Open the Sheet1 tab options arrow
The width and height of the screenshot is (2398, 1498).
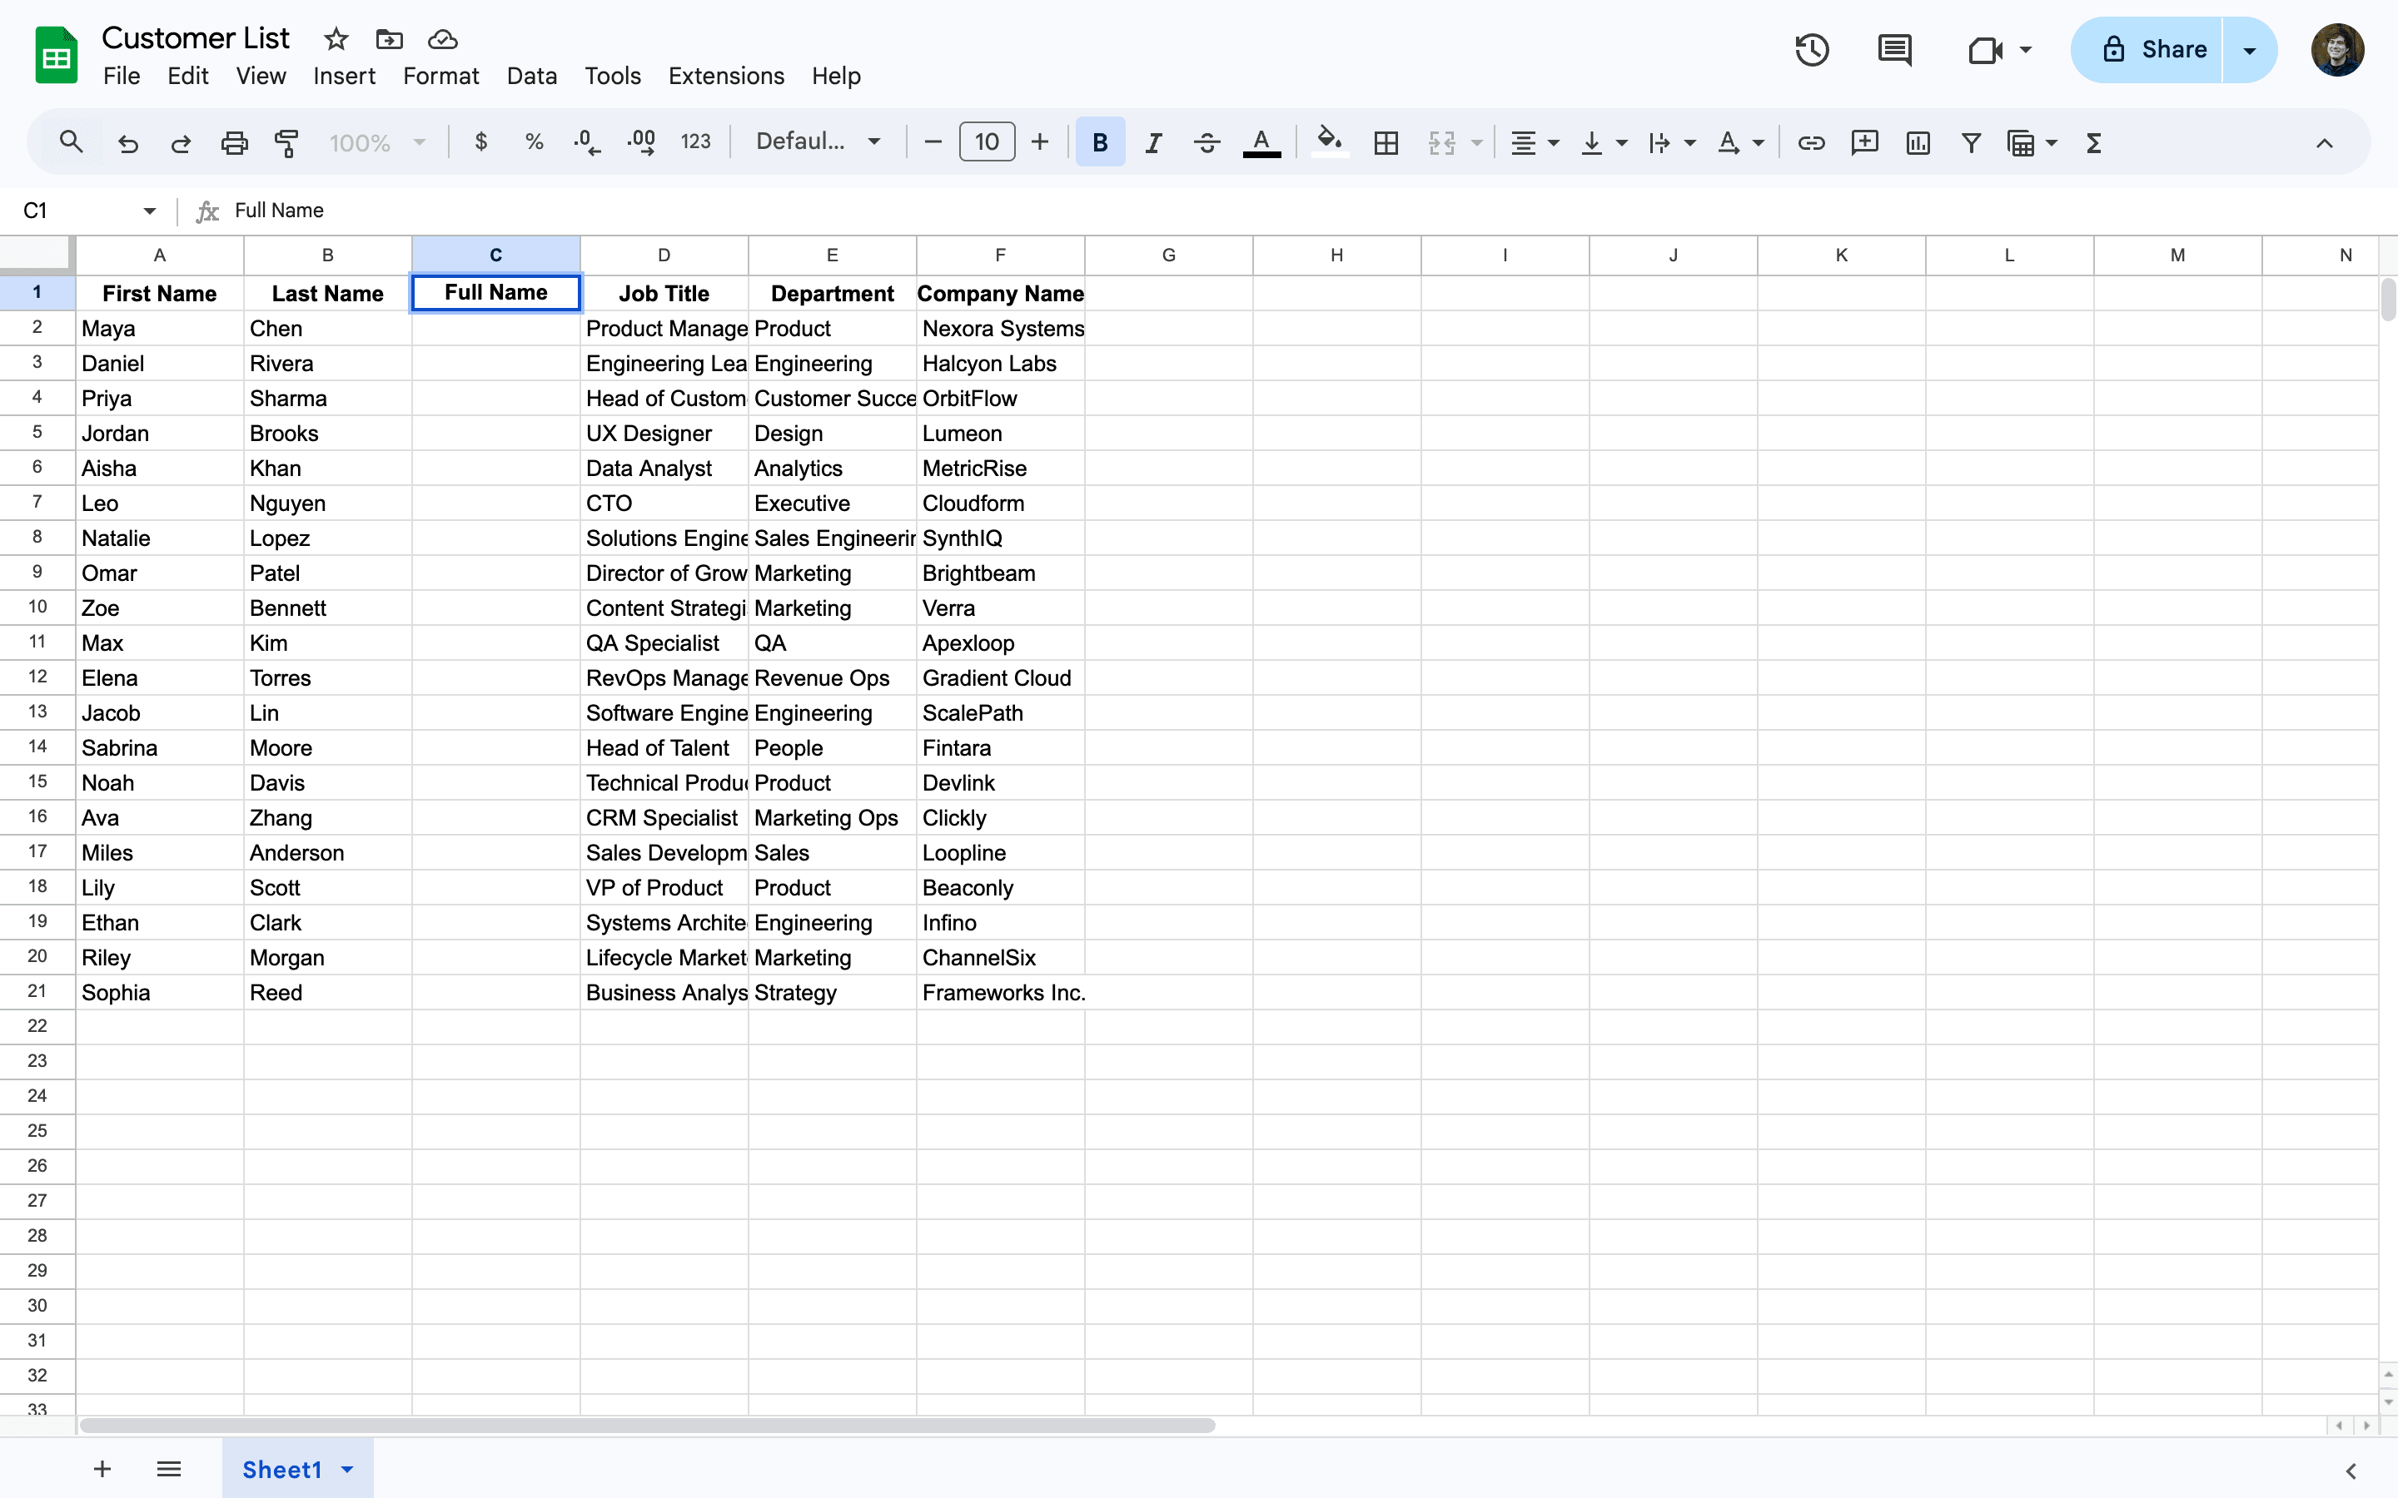[347, 1469]
